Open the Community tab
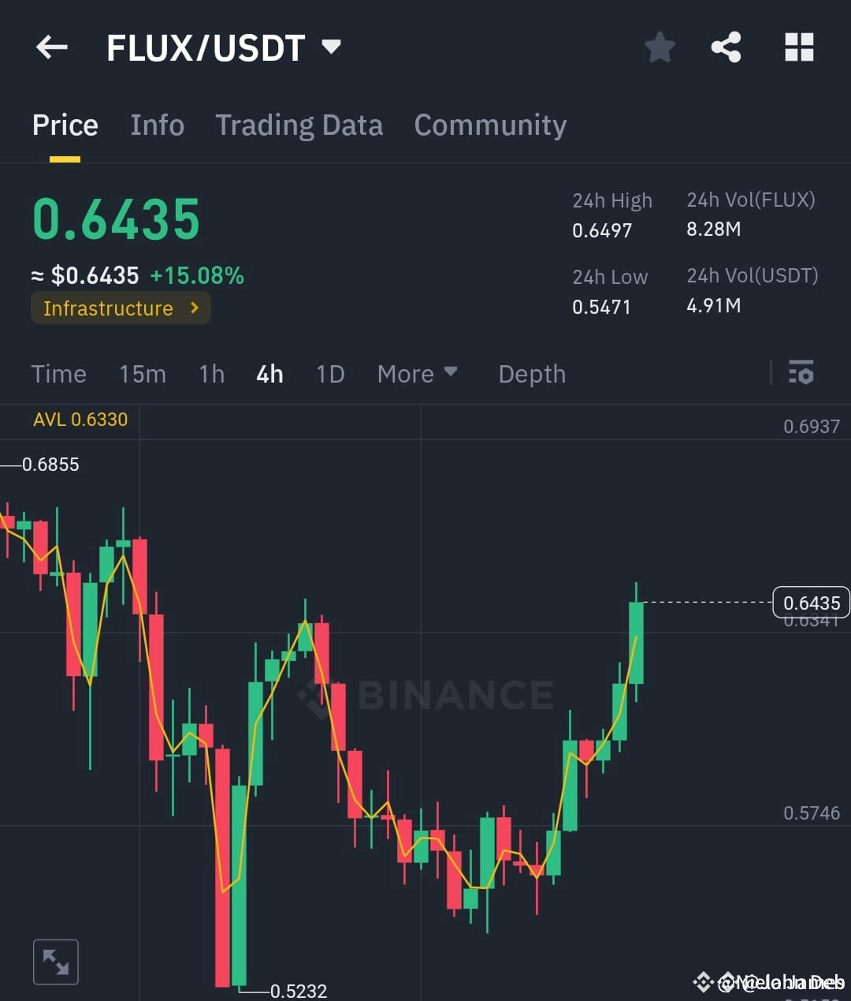This screenshot has height=1001, width=851. coord(490,125)
